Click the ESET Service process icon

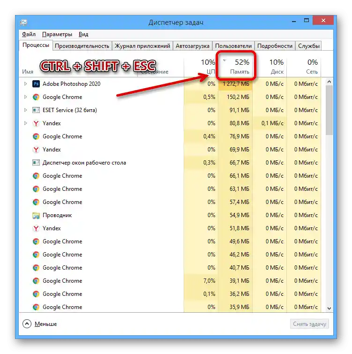click(36, 110)
